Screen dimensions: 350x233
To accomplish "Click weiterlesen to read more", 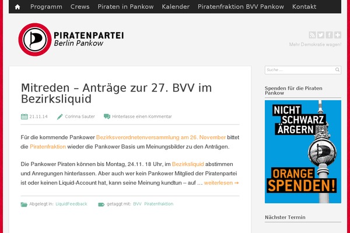I will (221, 183).
